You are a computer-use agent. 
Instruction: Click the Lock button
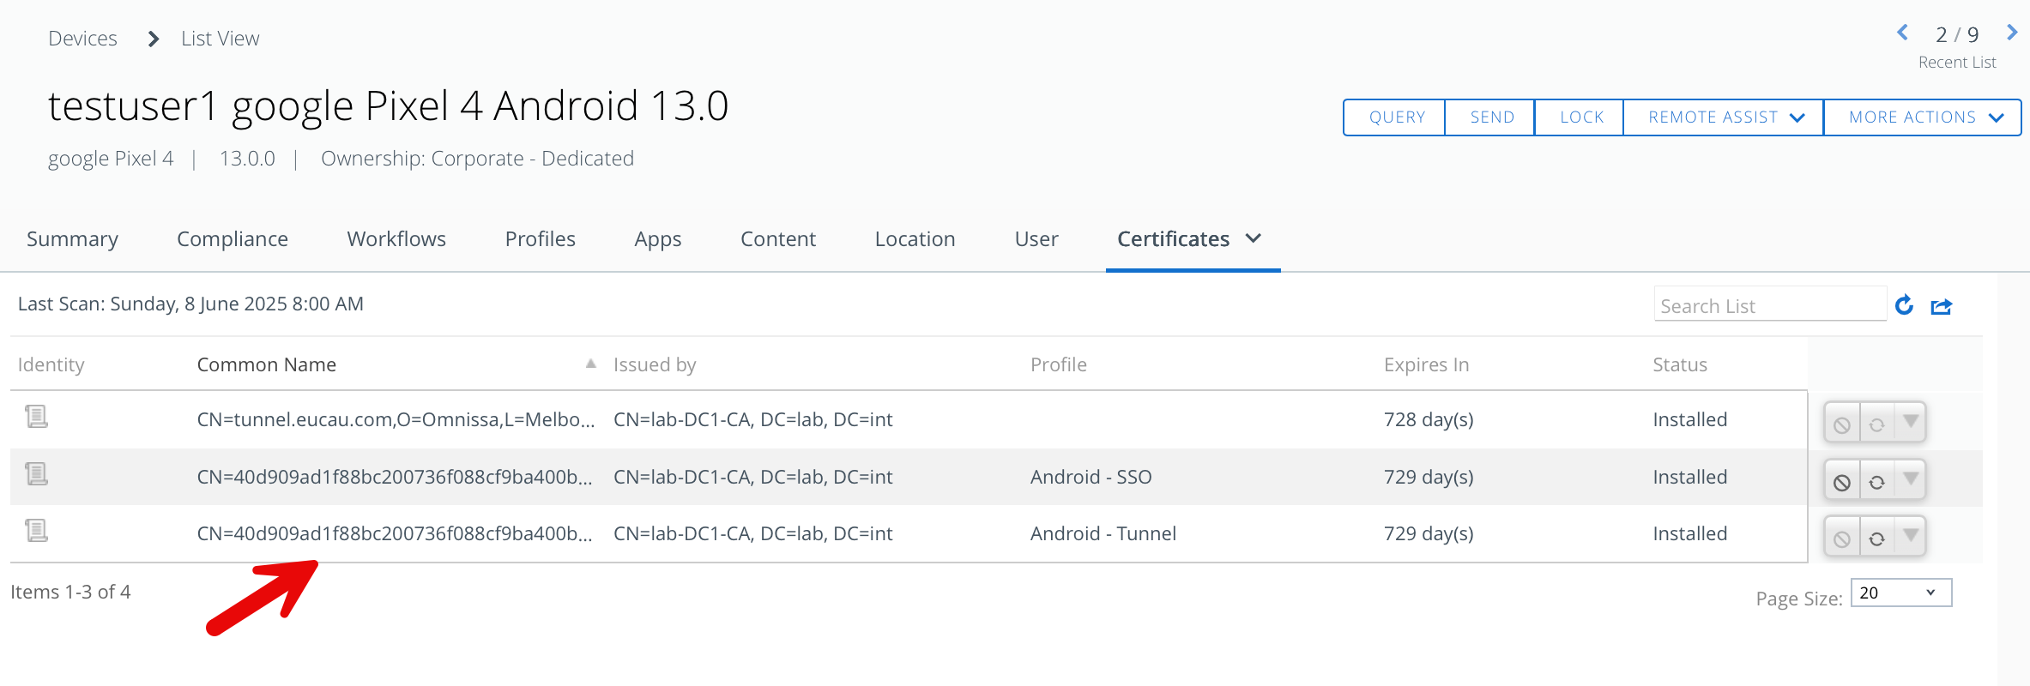(x=1580, y=117)
